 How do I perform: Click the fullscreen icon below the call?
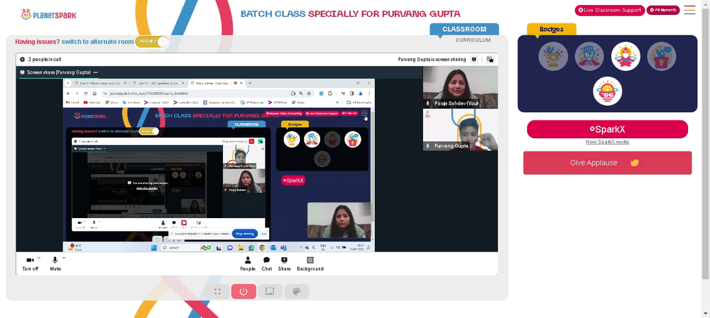[x=217, y=291]
